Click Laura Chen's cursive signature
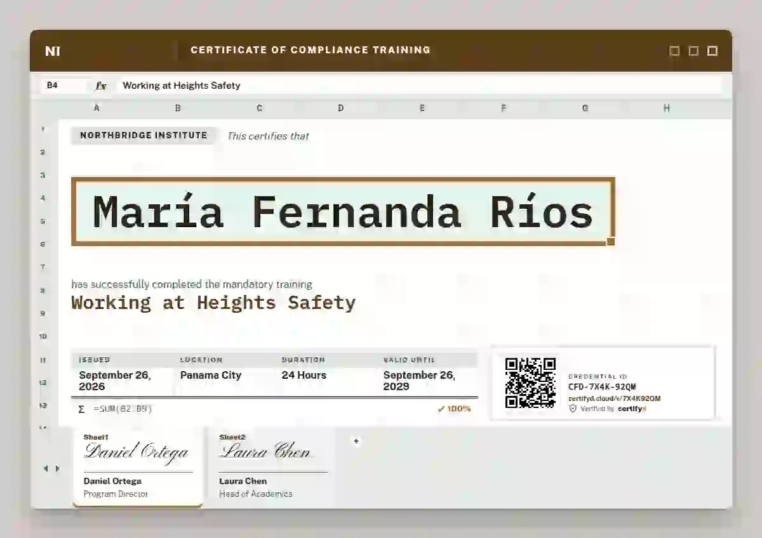Image resolution: width=762 pixels, height=538 pixels. tap(265, 451)
